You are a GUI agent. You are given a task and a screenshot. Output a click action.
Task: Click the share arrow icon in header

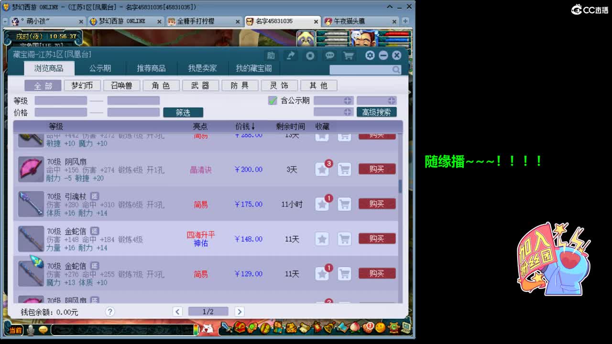290,55
